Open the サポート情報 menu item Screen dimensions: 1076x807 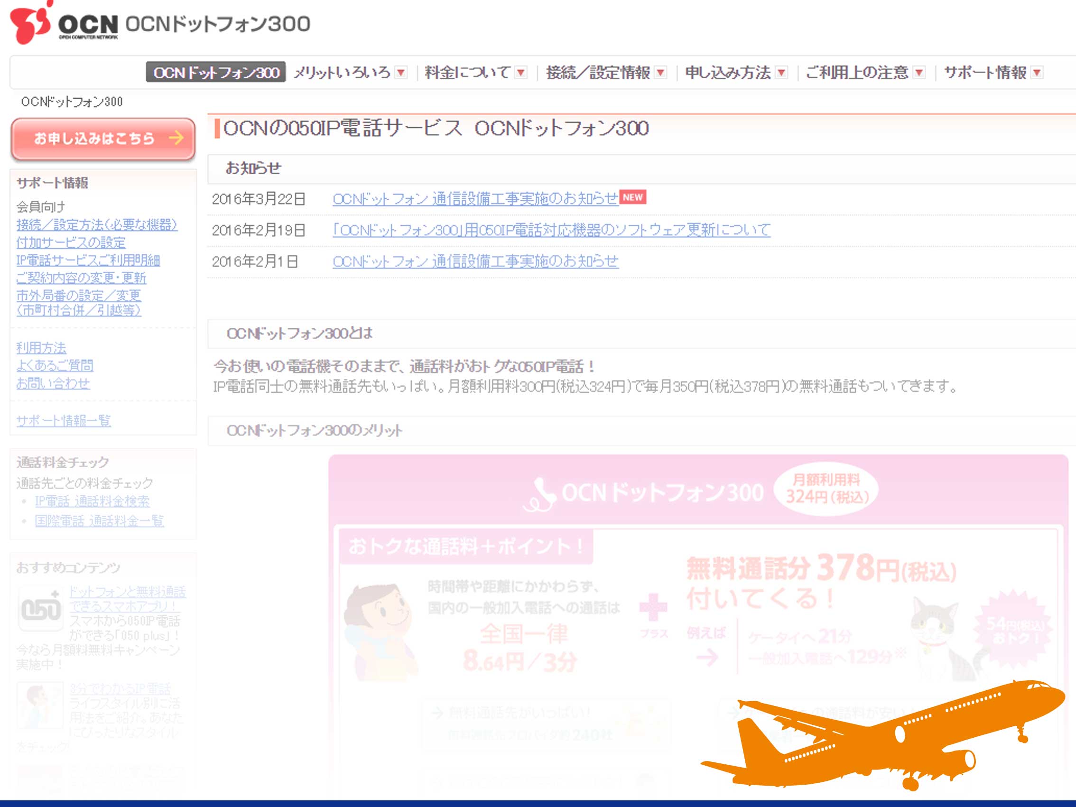[985, 73]
